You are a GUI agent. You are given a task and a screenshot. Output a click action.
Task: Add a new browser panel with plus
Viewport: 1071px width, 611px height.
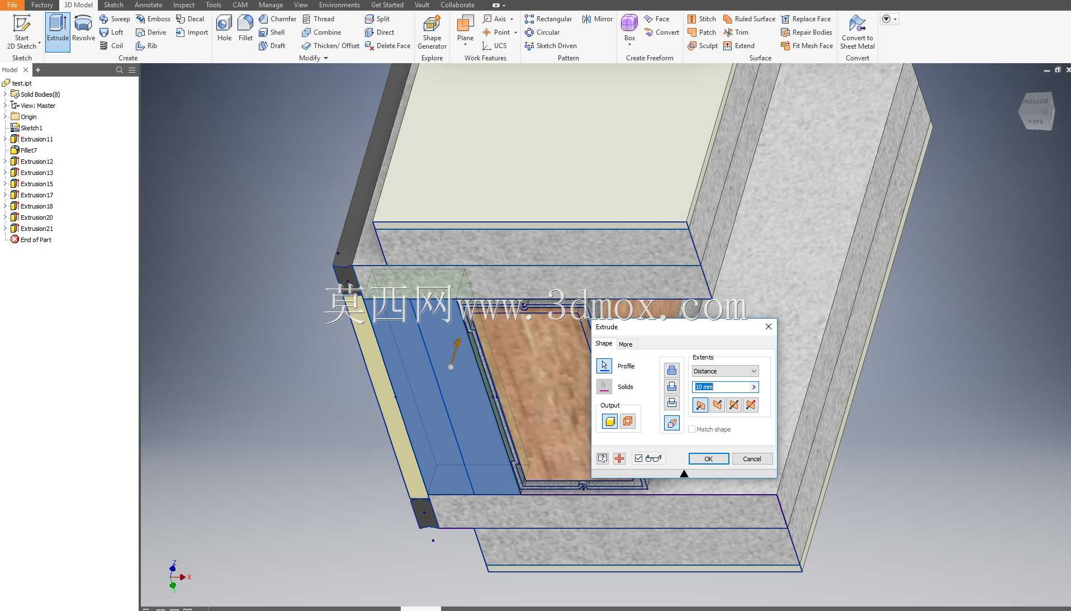[38, 70]
